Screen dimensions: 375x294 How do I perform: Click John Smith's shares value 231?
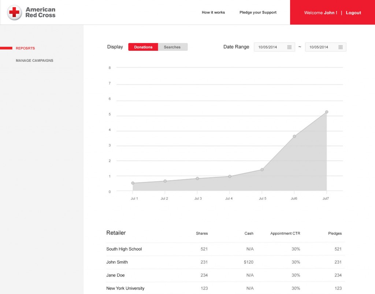(204, 262)
